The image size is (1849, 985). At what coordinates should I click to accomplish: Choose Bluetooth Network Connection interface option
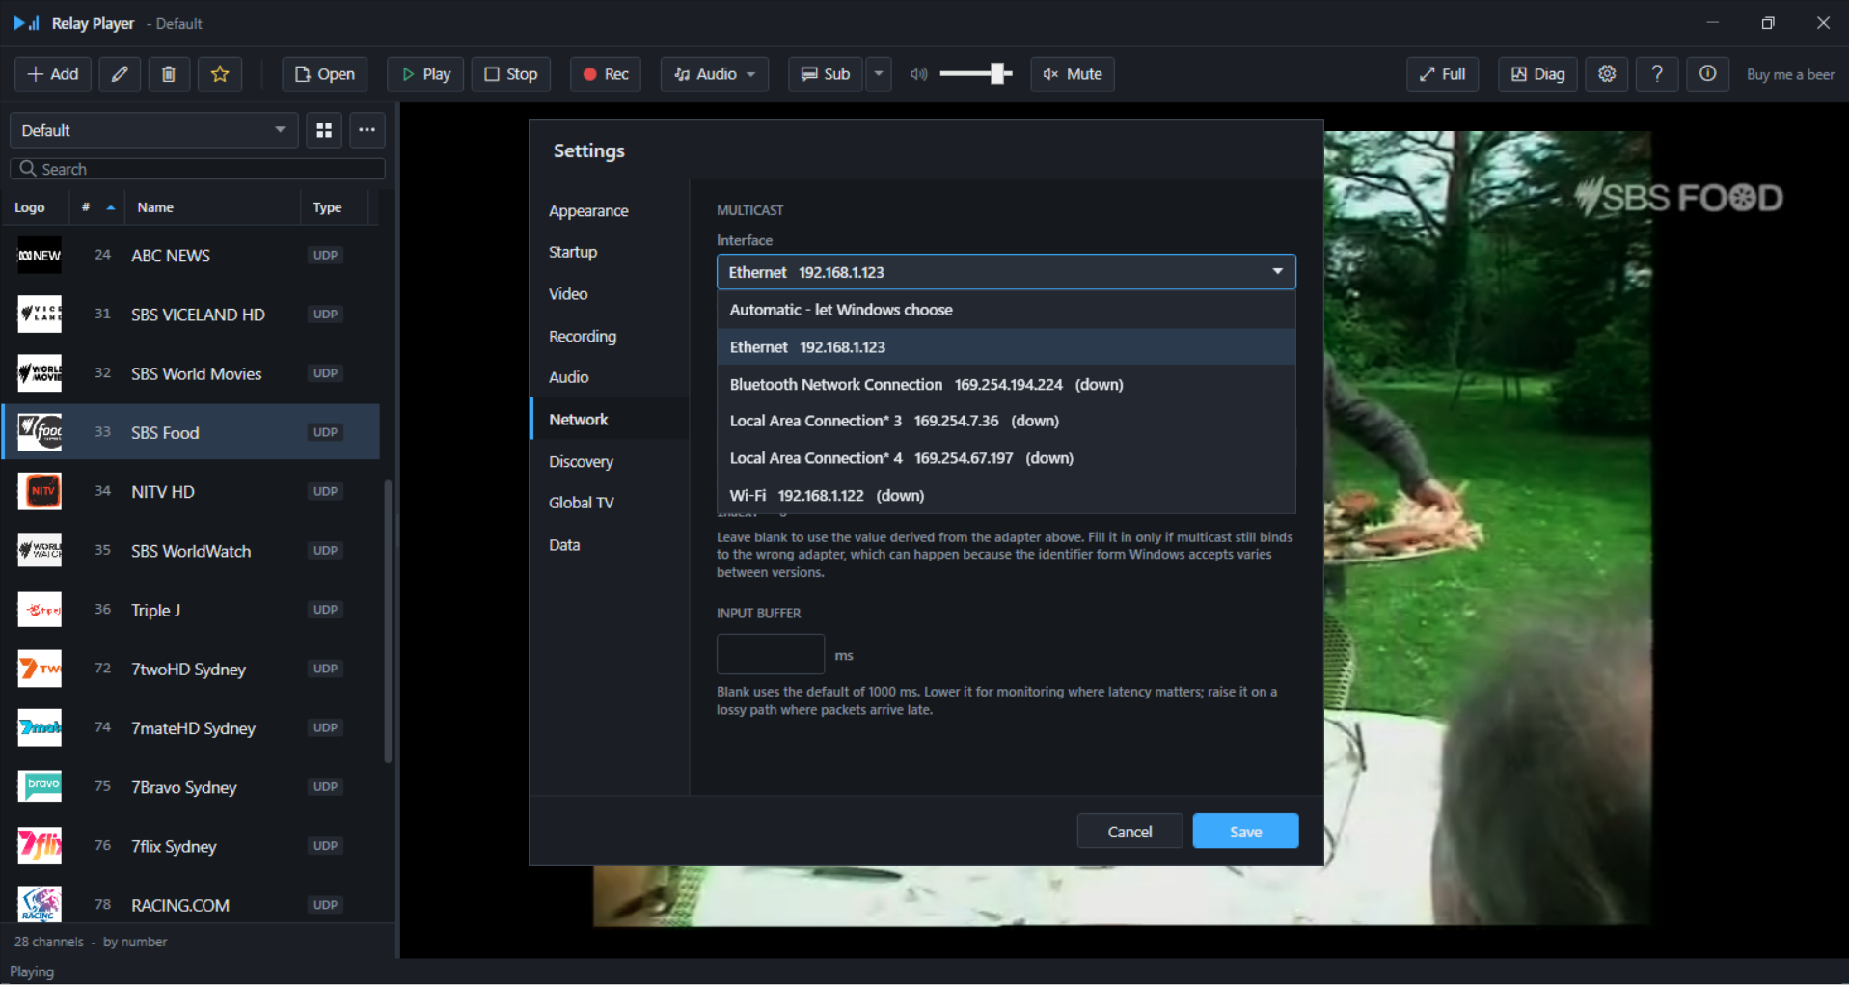point(1006,384)
